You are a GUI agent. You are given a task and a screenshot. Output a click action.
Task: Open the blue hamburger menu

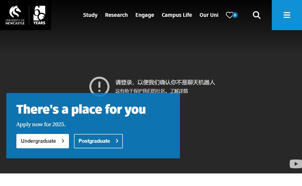(x=287, y=15)
